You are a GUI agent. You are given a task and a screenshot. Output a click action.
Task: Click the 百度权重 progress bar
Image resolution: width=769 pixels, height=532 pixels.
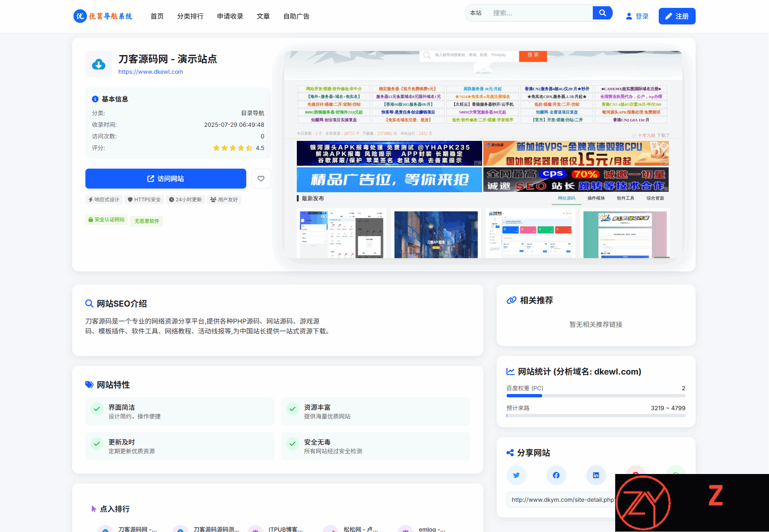[x=595, y=396]
